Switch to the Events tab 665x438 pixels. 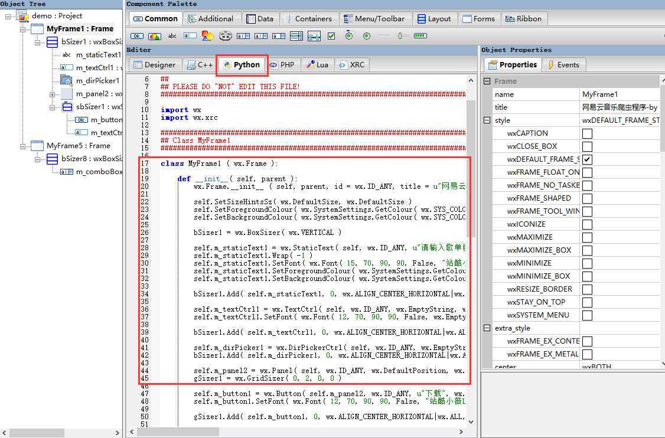[564, 65]
